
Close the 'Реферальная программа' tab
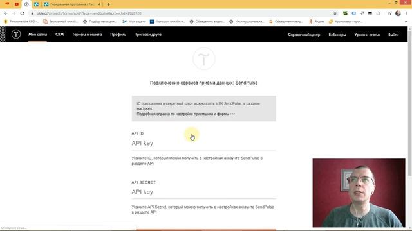point(98,4)
